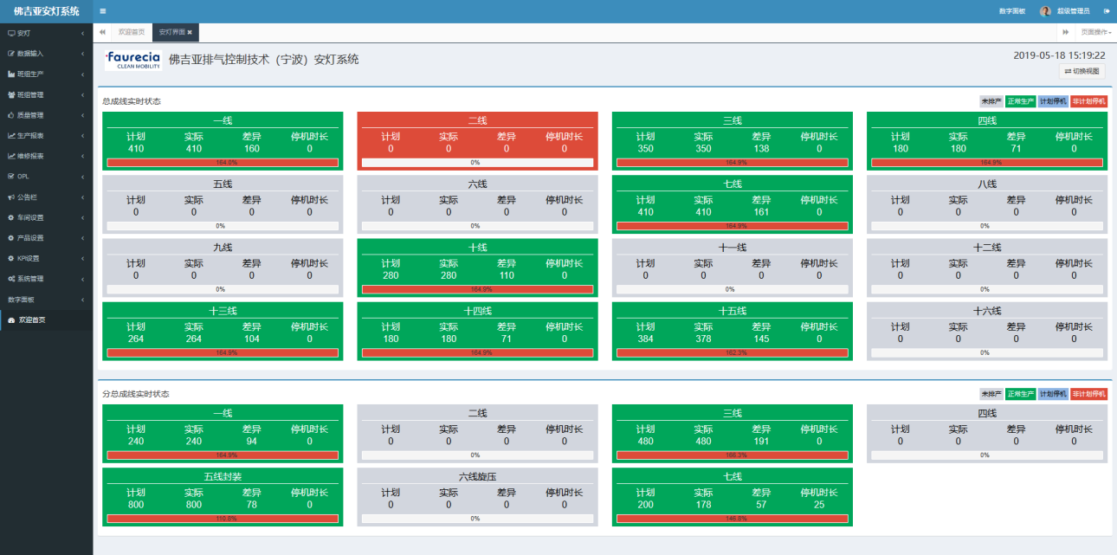Click the user avatar of 超级管理员
Screen dimensions: 1117x555
pyautogui.click(x=1045, y=11)
